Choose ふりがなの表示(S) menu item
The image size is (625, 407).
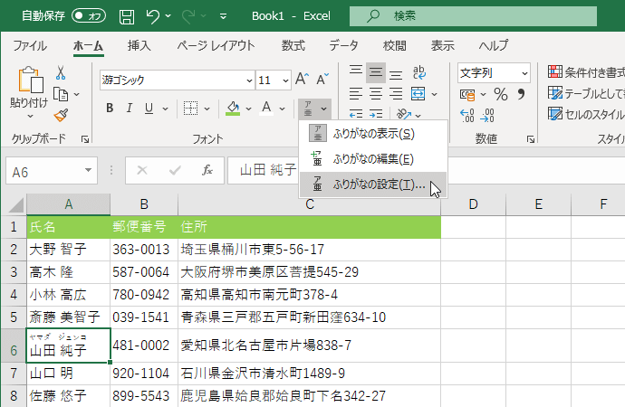click(373, 134)
